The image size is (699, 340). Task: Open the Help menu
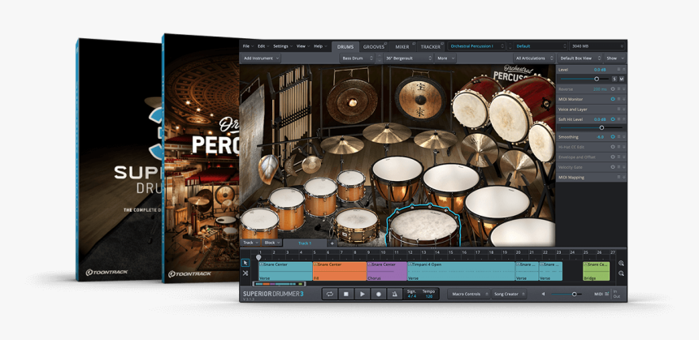pos(319,46)
